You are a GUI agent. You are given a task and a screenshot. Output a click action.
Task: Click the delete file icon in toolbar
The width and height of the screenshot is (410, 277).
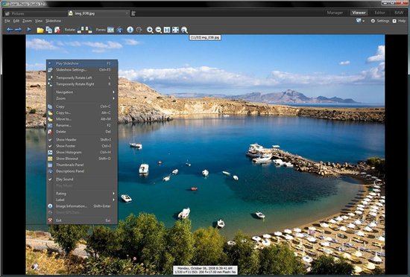tap(57, 30)
